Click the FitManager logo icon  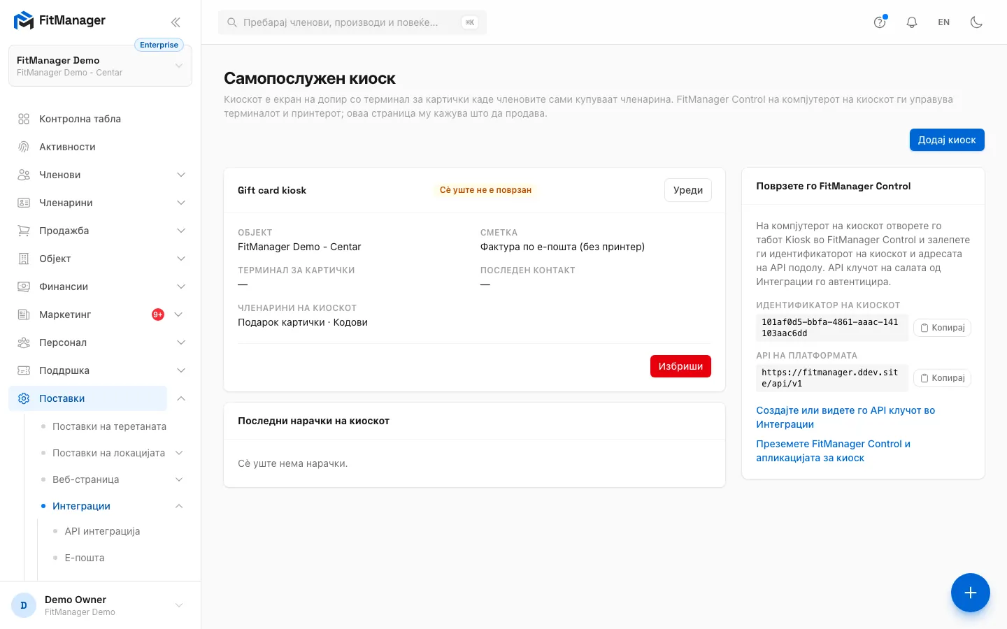point(24,21)
